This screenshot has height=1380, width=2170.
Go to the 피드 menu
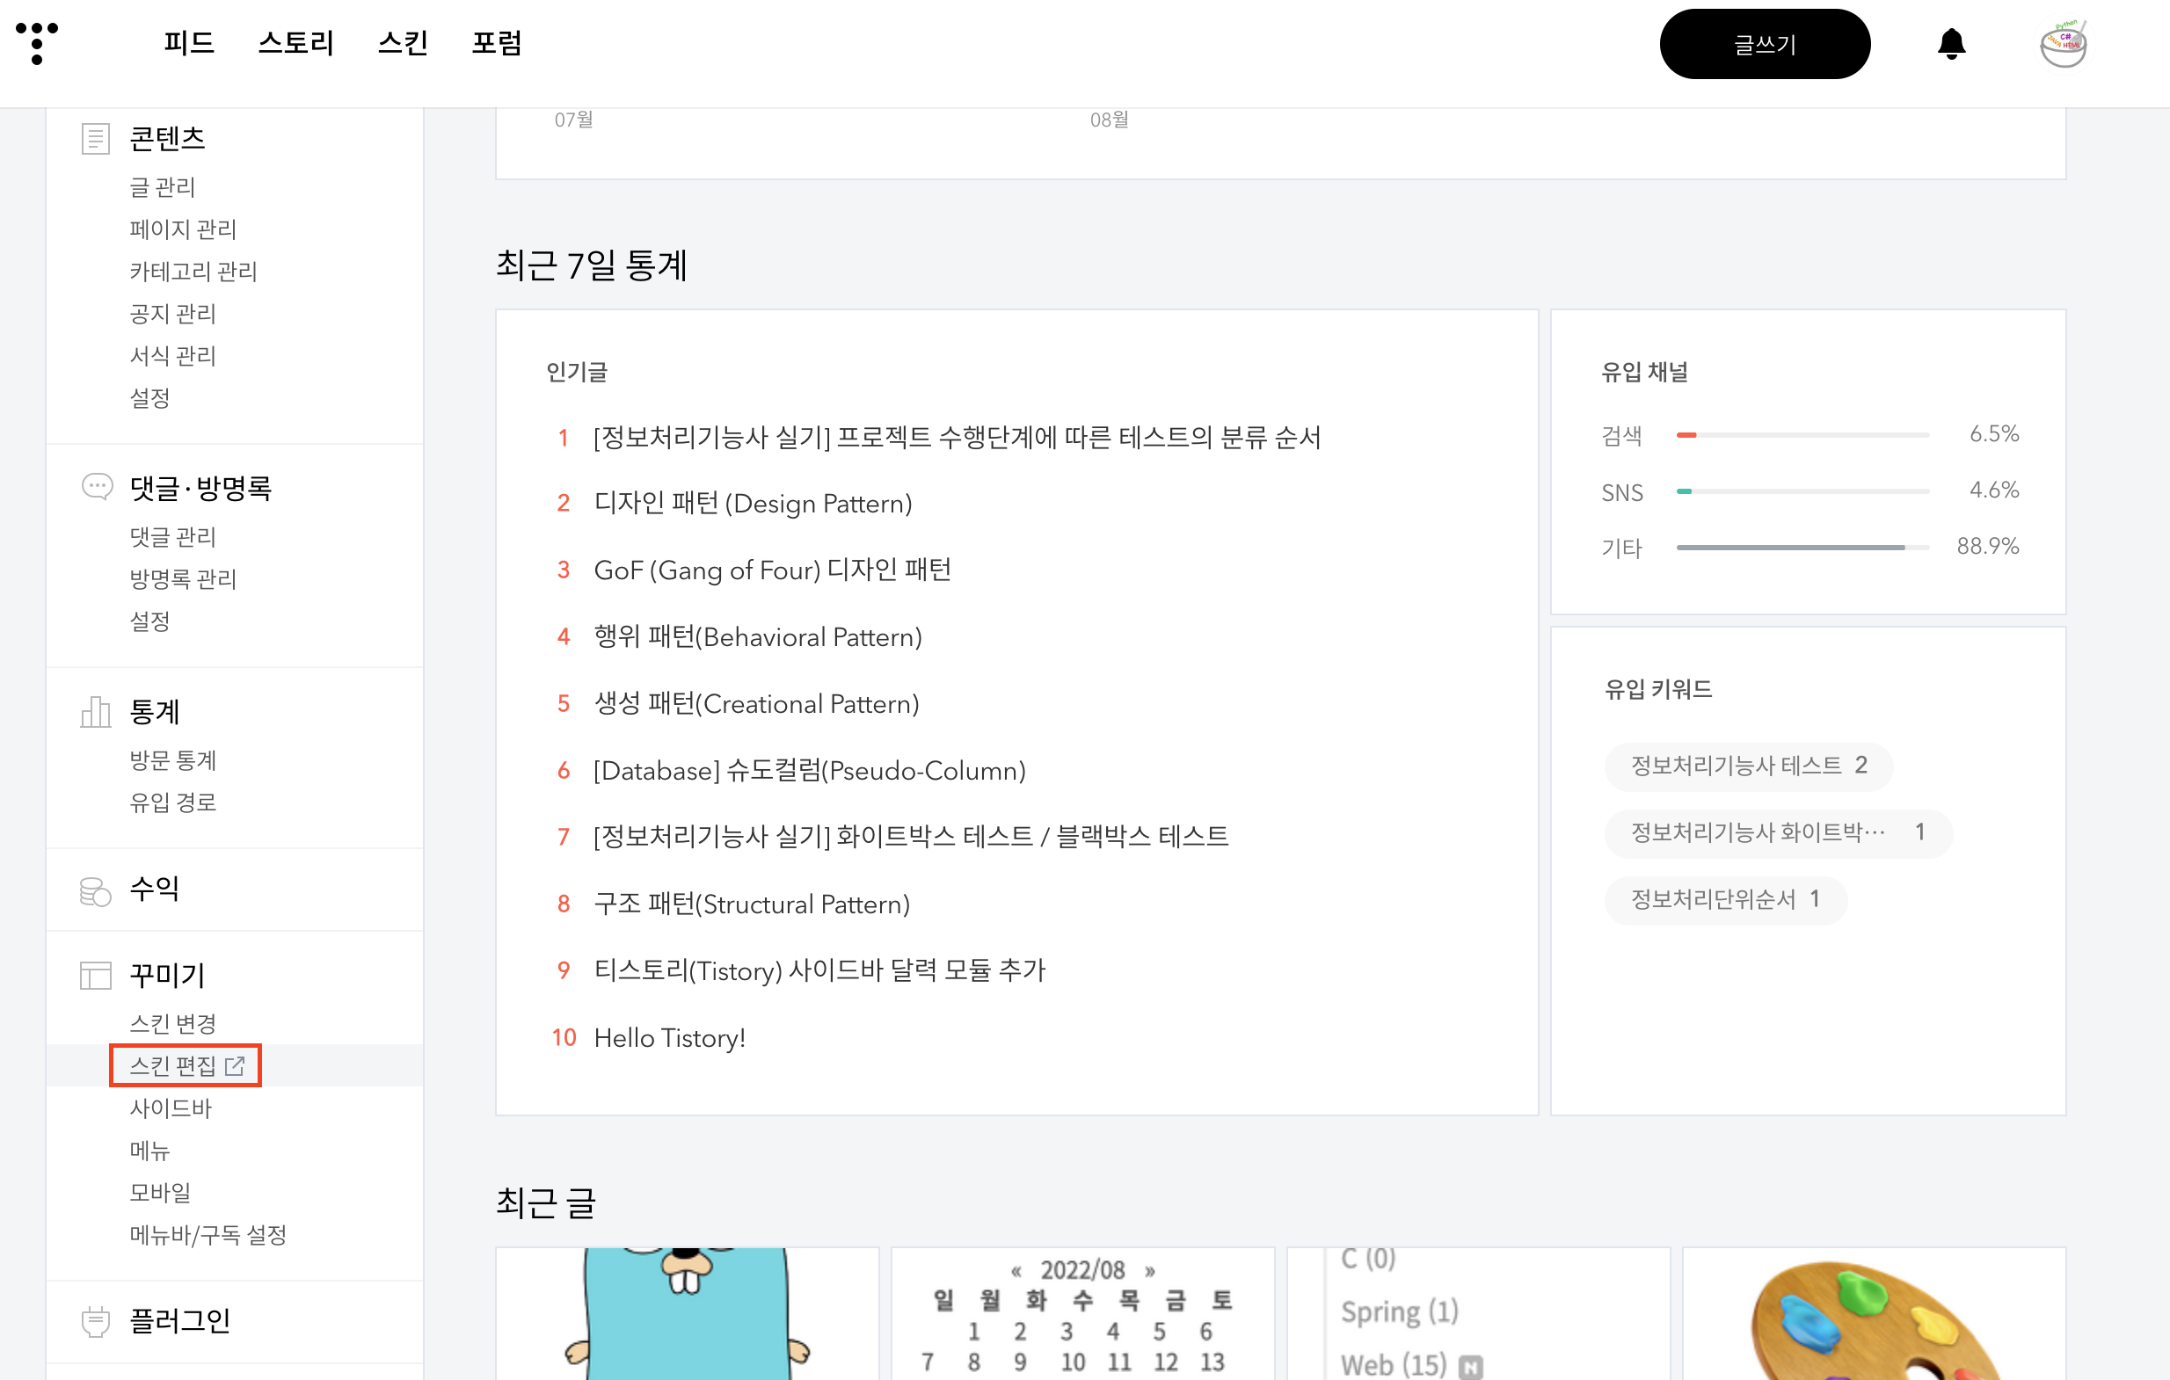point(188,43)
